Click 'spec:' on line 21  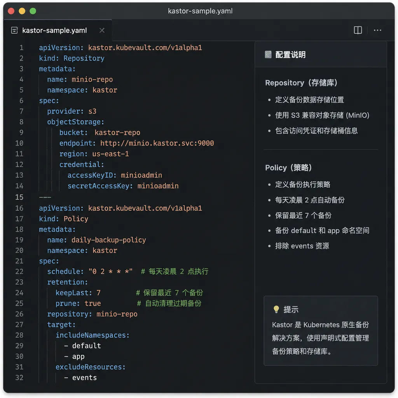(x=49, y=261)
